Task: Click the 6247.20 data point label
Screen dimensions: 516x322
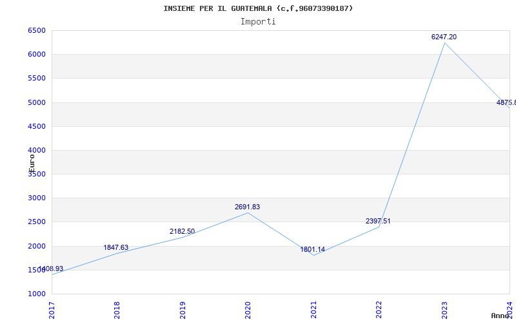Action: click(444, 37)
